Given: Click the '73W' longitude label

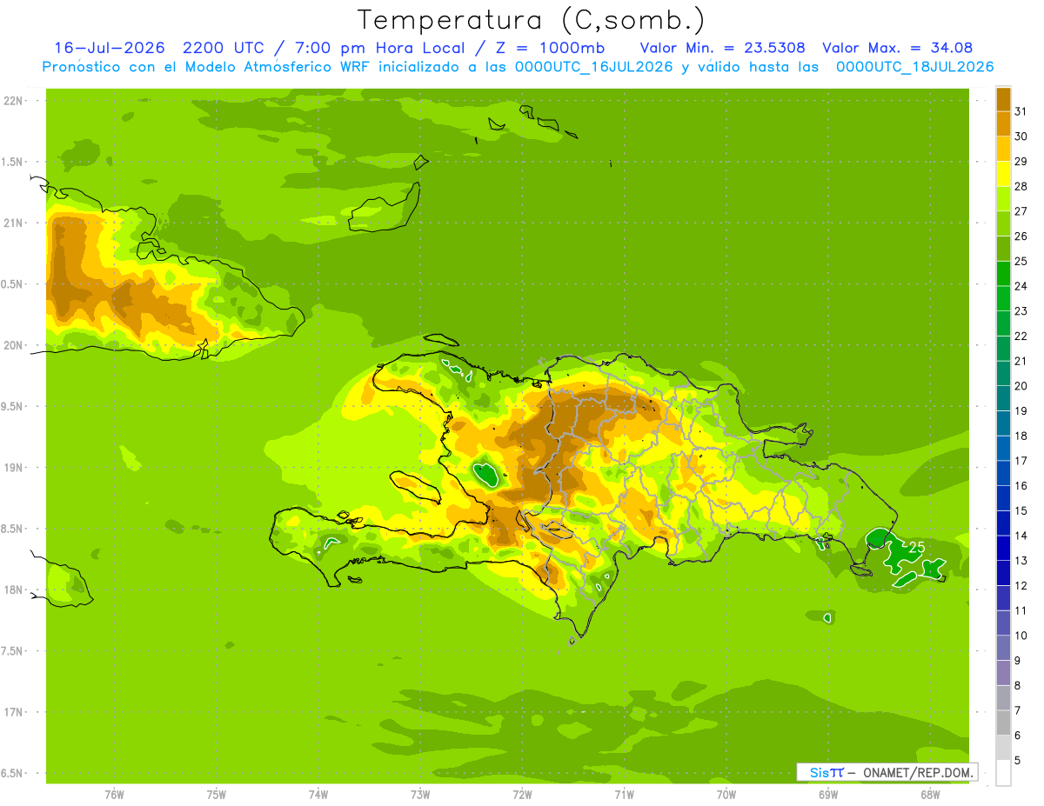Looking at the screenshot, I should (x=420, y=794).
